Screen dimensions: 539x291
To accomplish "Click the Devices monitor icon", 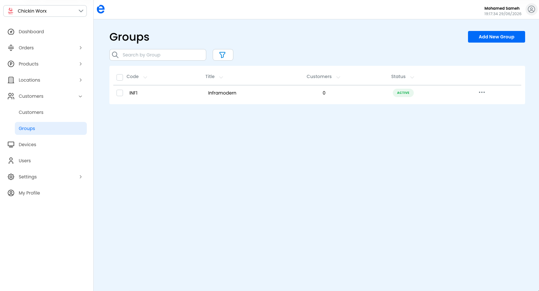I will pyautogui.click(x=11, y=145).
